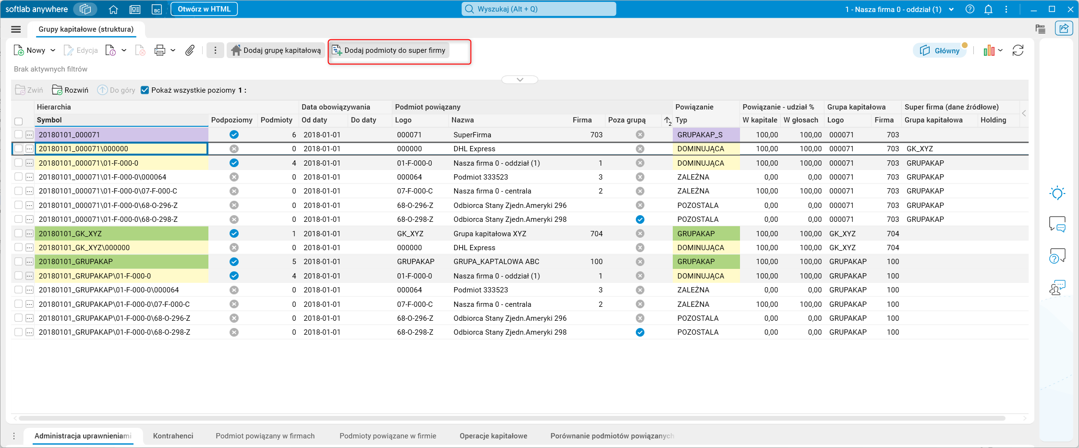Click the document with clock icon
Image resolution: width=1079 pixels, height=448 pixels.
pyautogui.click(x=110, y=50)
